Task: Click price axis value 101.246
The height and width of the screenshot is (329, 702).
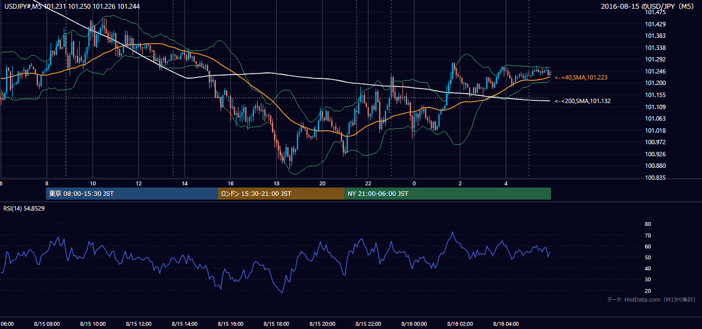Action: click(x=655, y=71)
